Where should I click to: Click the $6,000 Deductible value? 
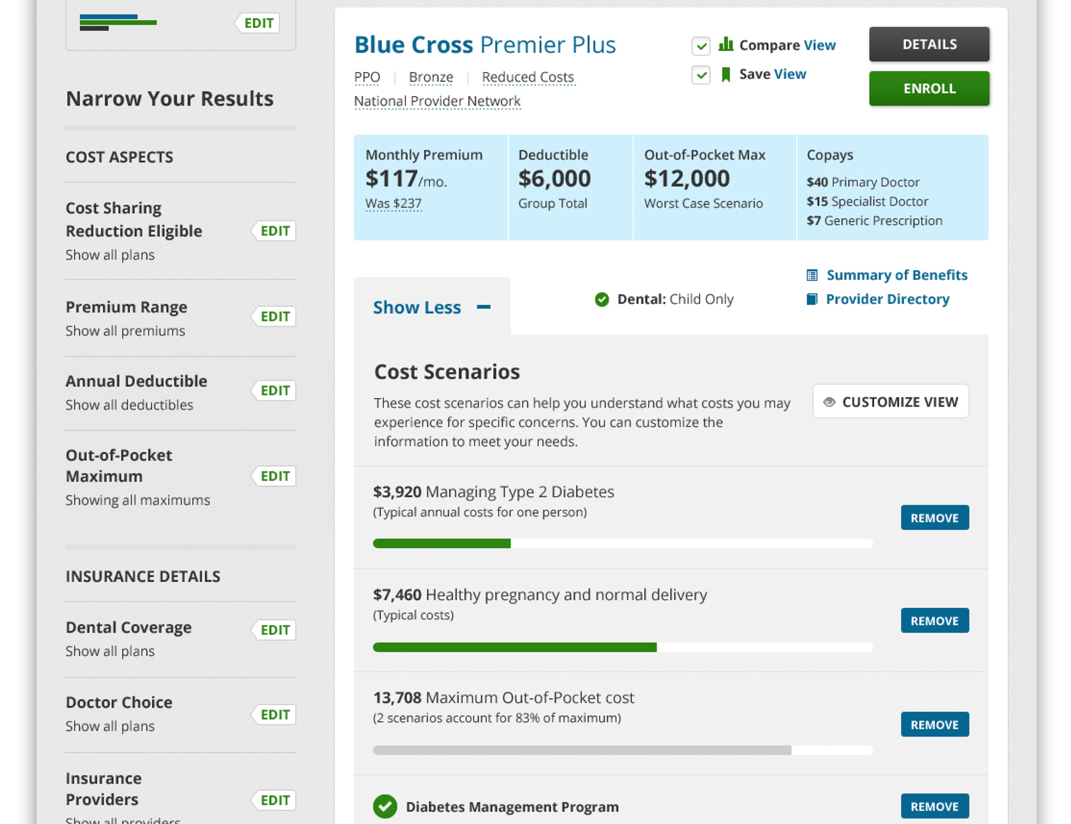click(554, 179)
